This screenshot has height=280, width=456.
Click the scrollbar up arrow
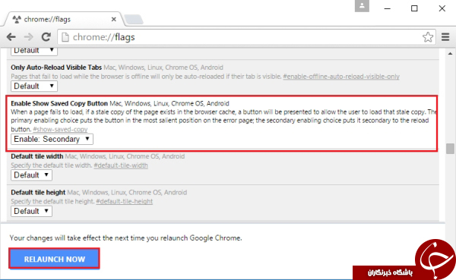[x=450, y=53]
